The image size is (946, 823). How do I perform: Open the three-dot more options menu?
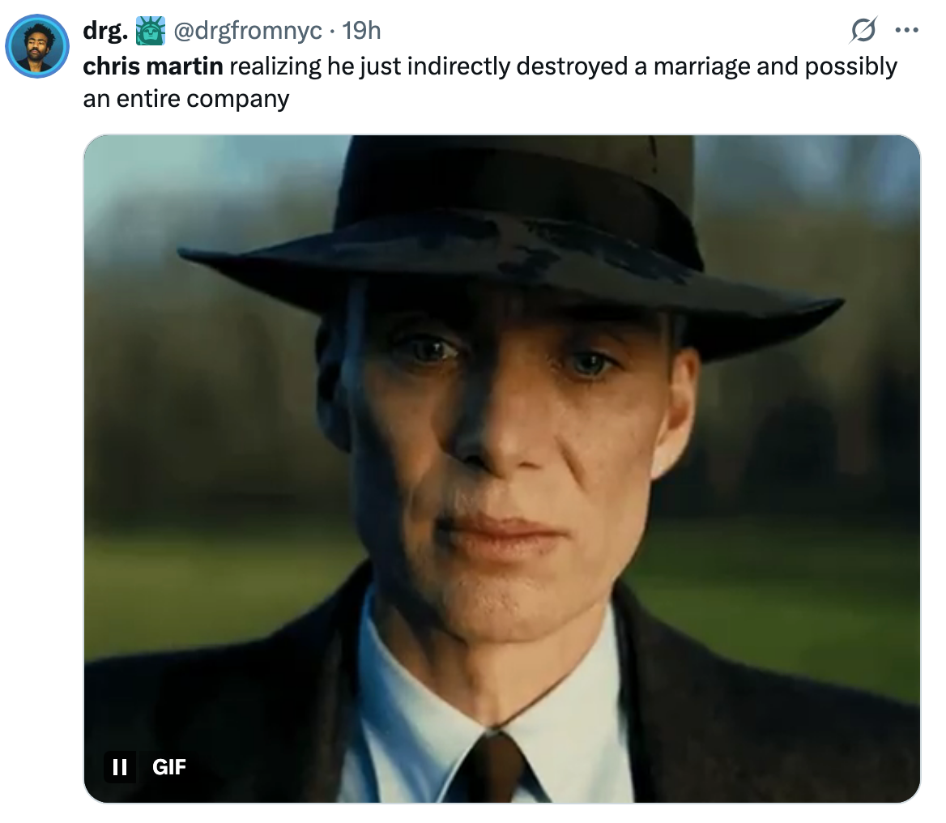tap(906, 32)
